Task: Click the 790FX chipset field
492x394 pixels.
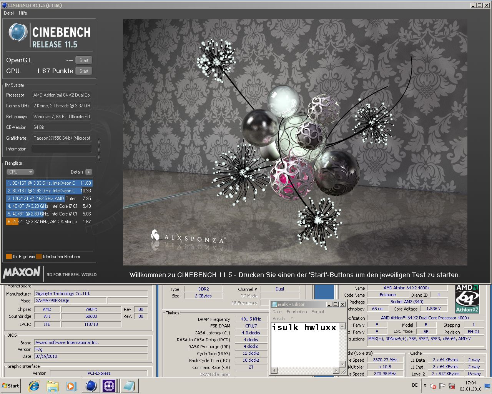Action: pos(91,309)
